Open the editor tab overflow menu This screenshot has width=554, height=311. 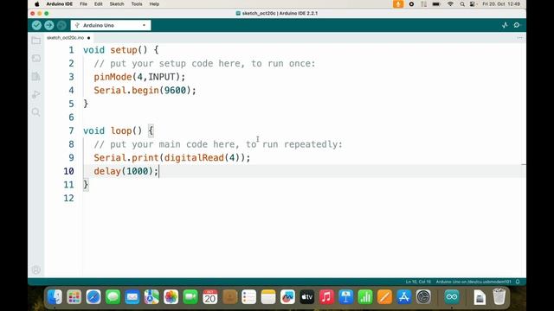(x=519, y=38)
